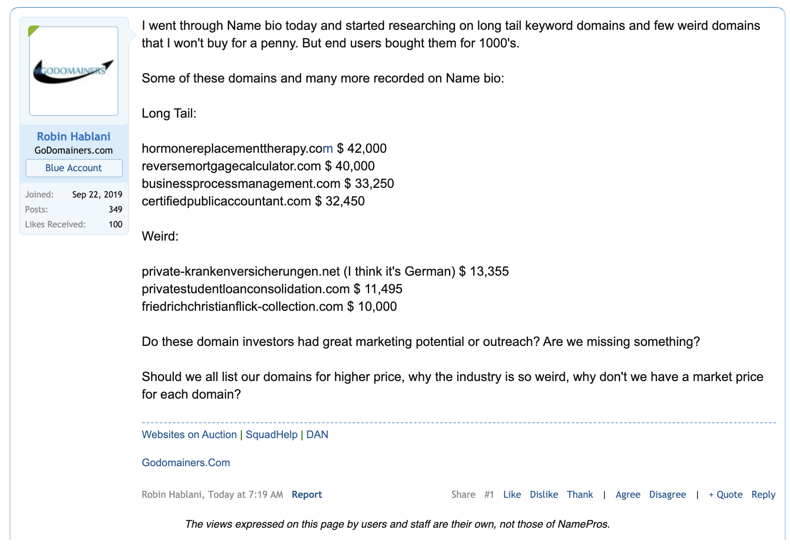Click the Blue Account badge
Viewport: 790px width, 547px height.
(74, 168)
